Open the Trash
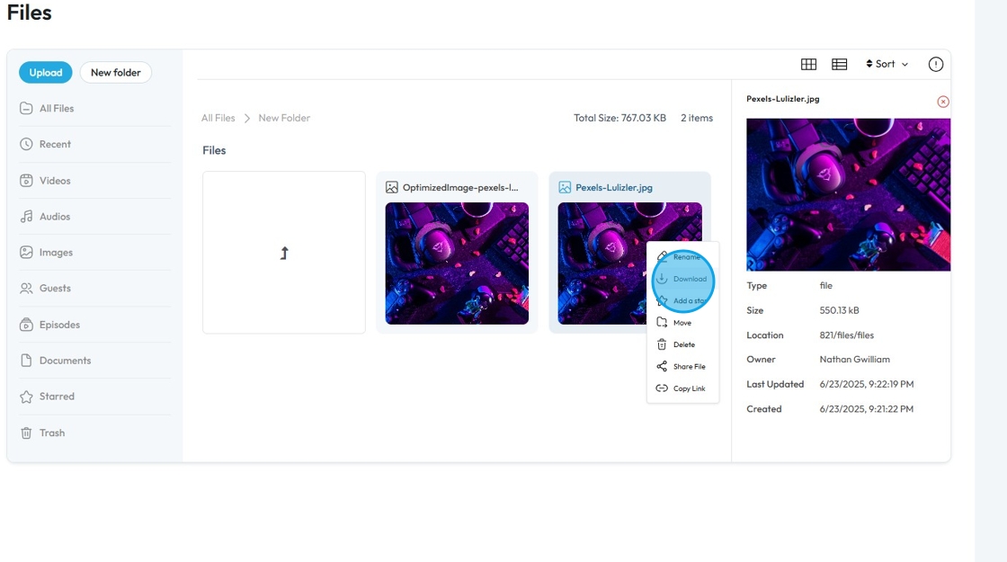Viewport: 1007px width, 562px height. (x=52, y=433)
